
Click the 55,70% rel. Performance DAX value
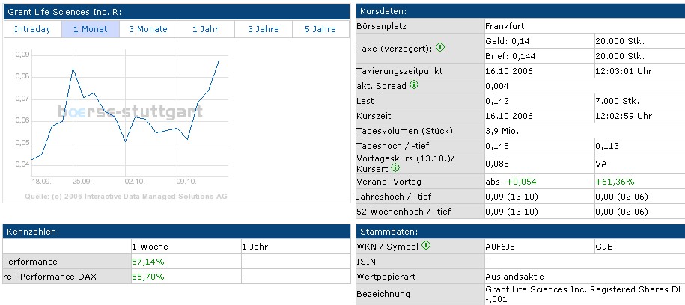tap(148, 277)
